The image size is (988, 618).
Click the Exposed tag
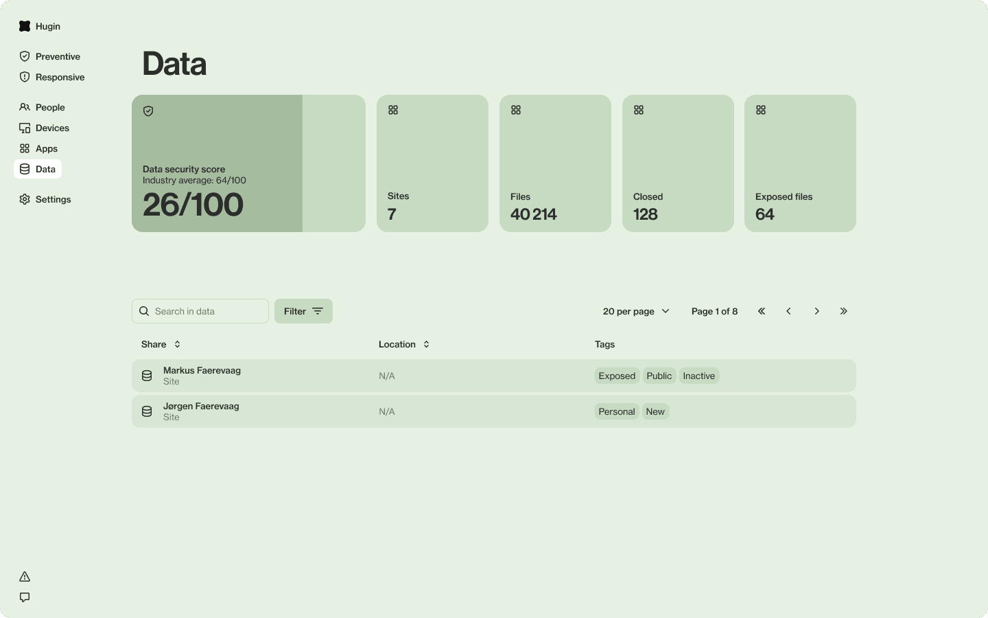tap(617, 376)
